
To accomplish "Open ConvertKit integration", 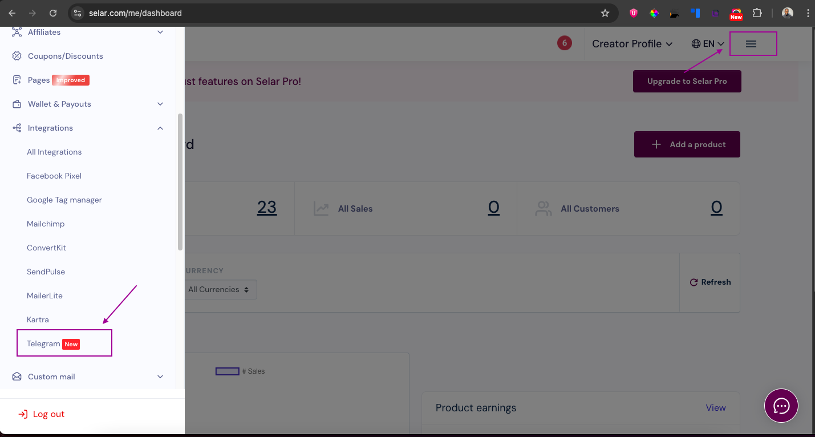I will coord(47,248).
